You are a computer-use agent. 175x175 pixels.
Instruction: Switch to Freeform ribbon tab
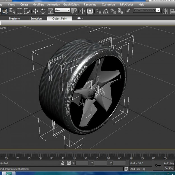pyautogui.click(x=15, y=18)
